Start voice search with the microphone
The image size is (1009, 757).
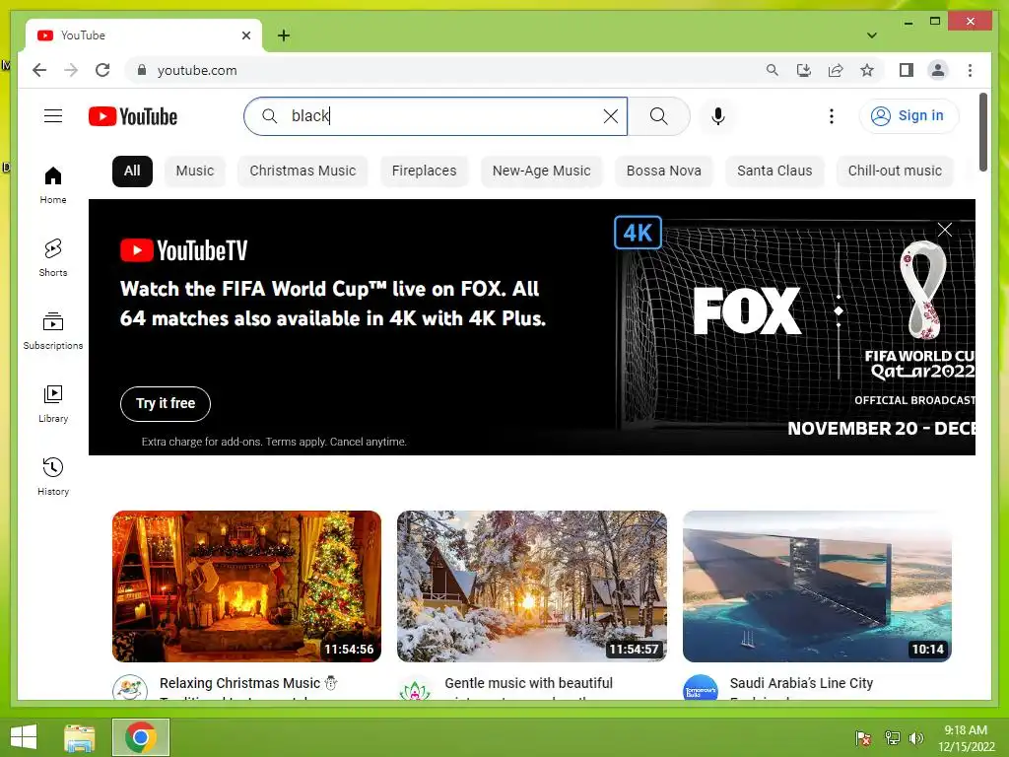coord(718,116)
